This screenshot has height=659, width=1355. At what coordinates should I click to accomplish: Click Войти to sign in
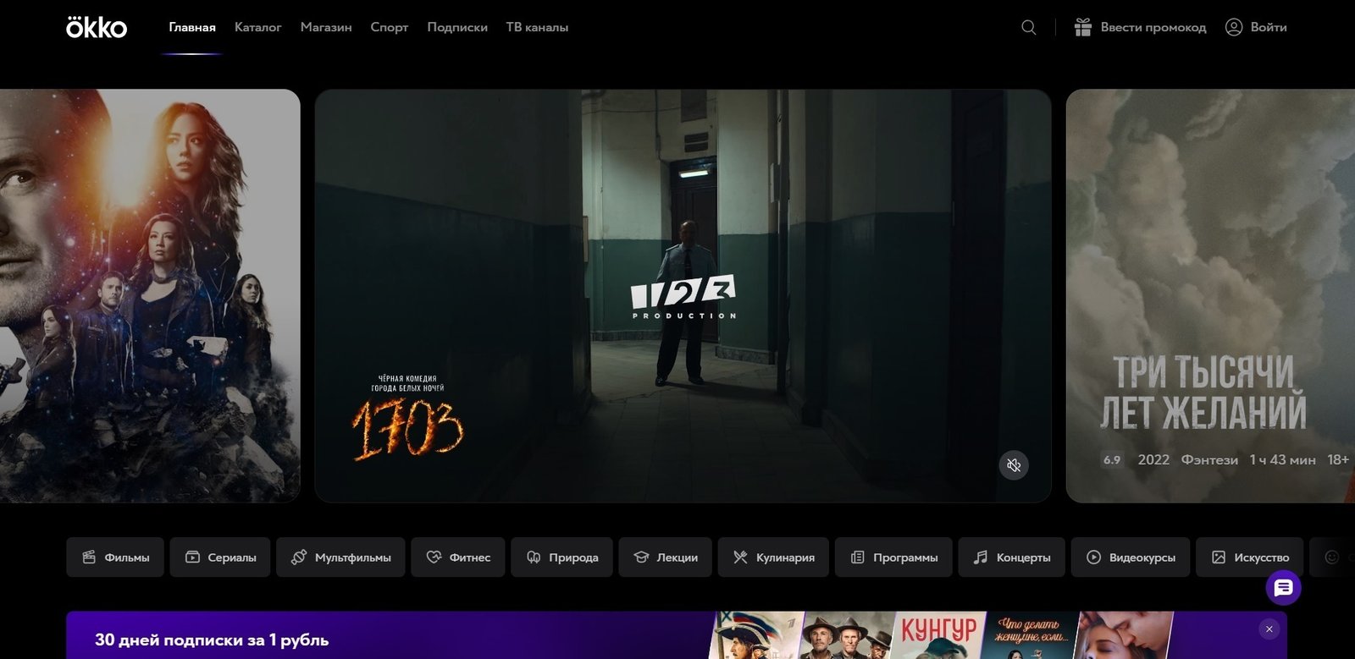coord(1269,27)
